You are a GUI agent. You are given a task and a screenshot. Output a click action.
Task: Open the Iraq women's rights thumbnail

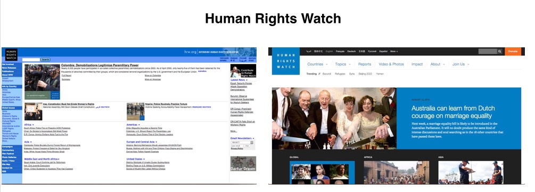coord(33,112)
